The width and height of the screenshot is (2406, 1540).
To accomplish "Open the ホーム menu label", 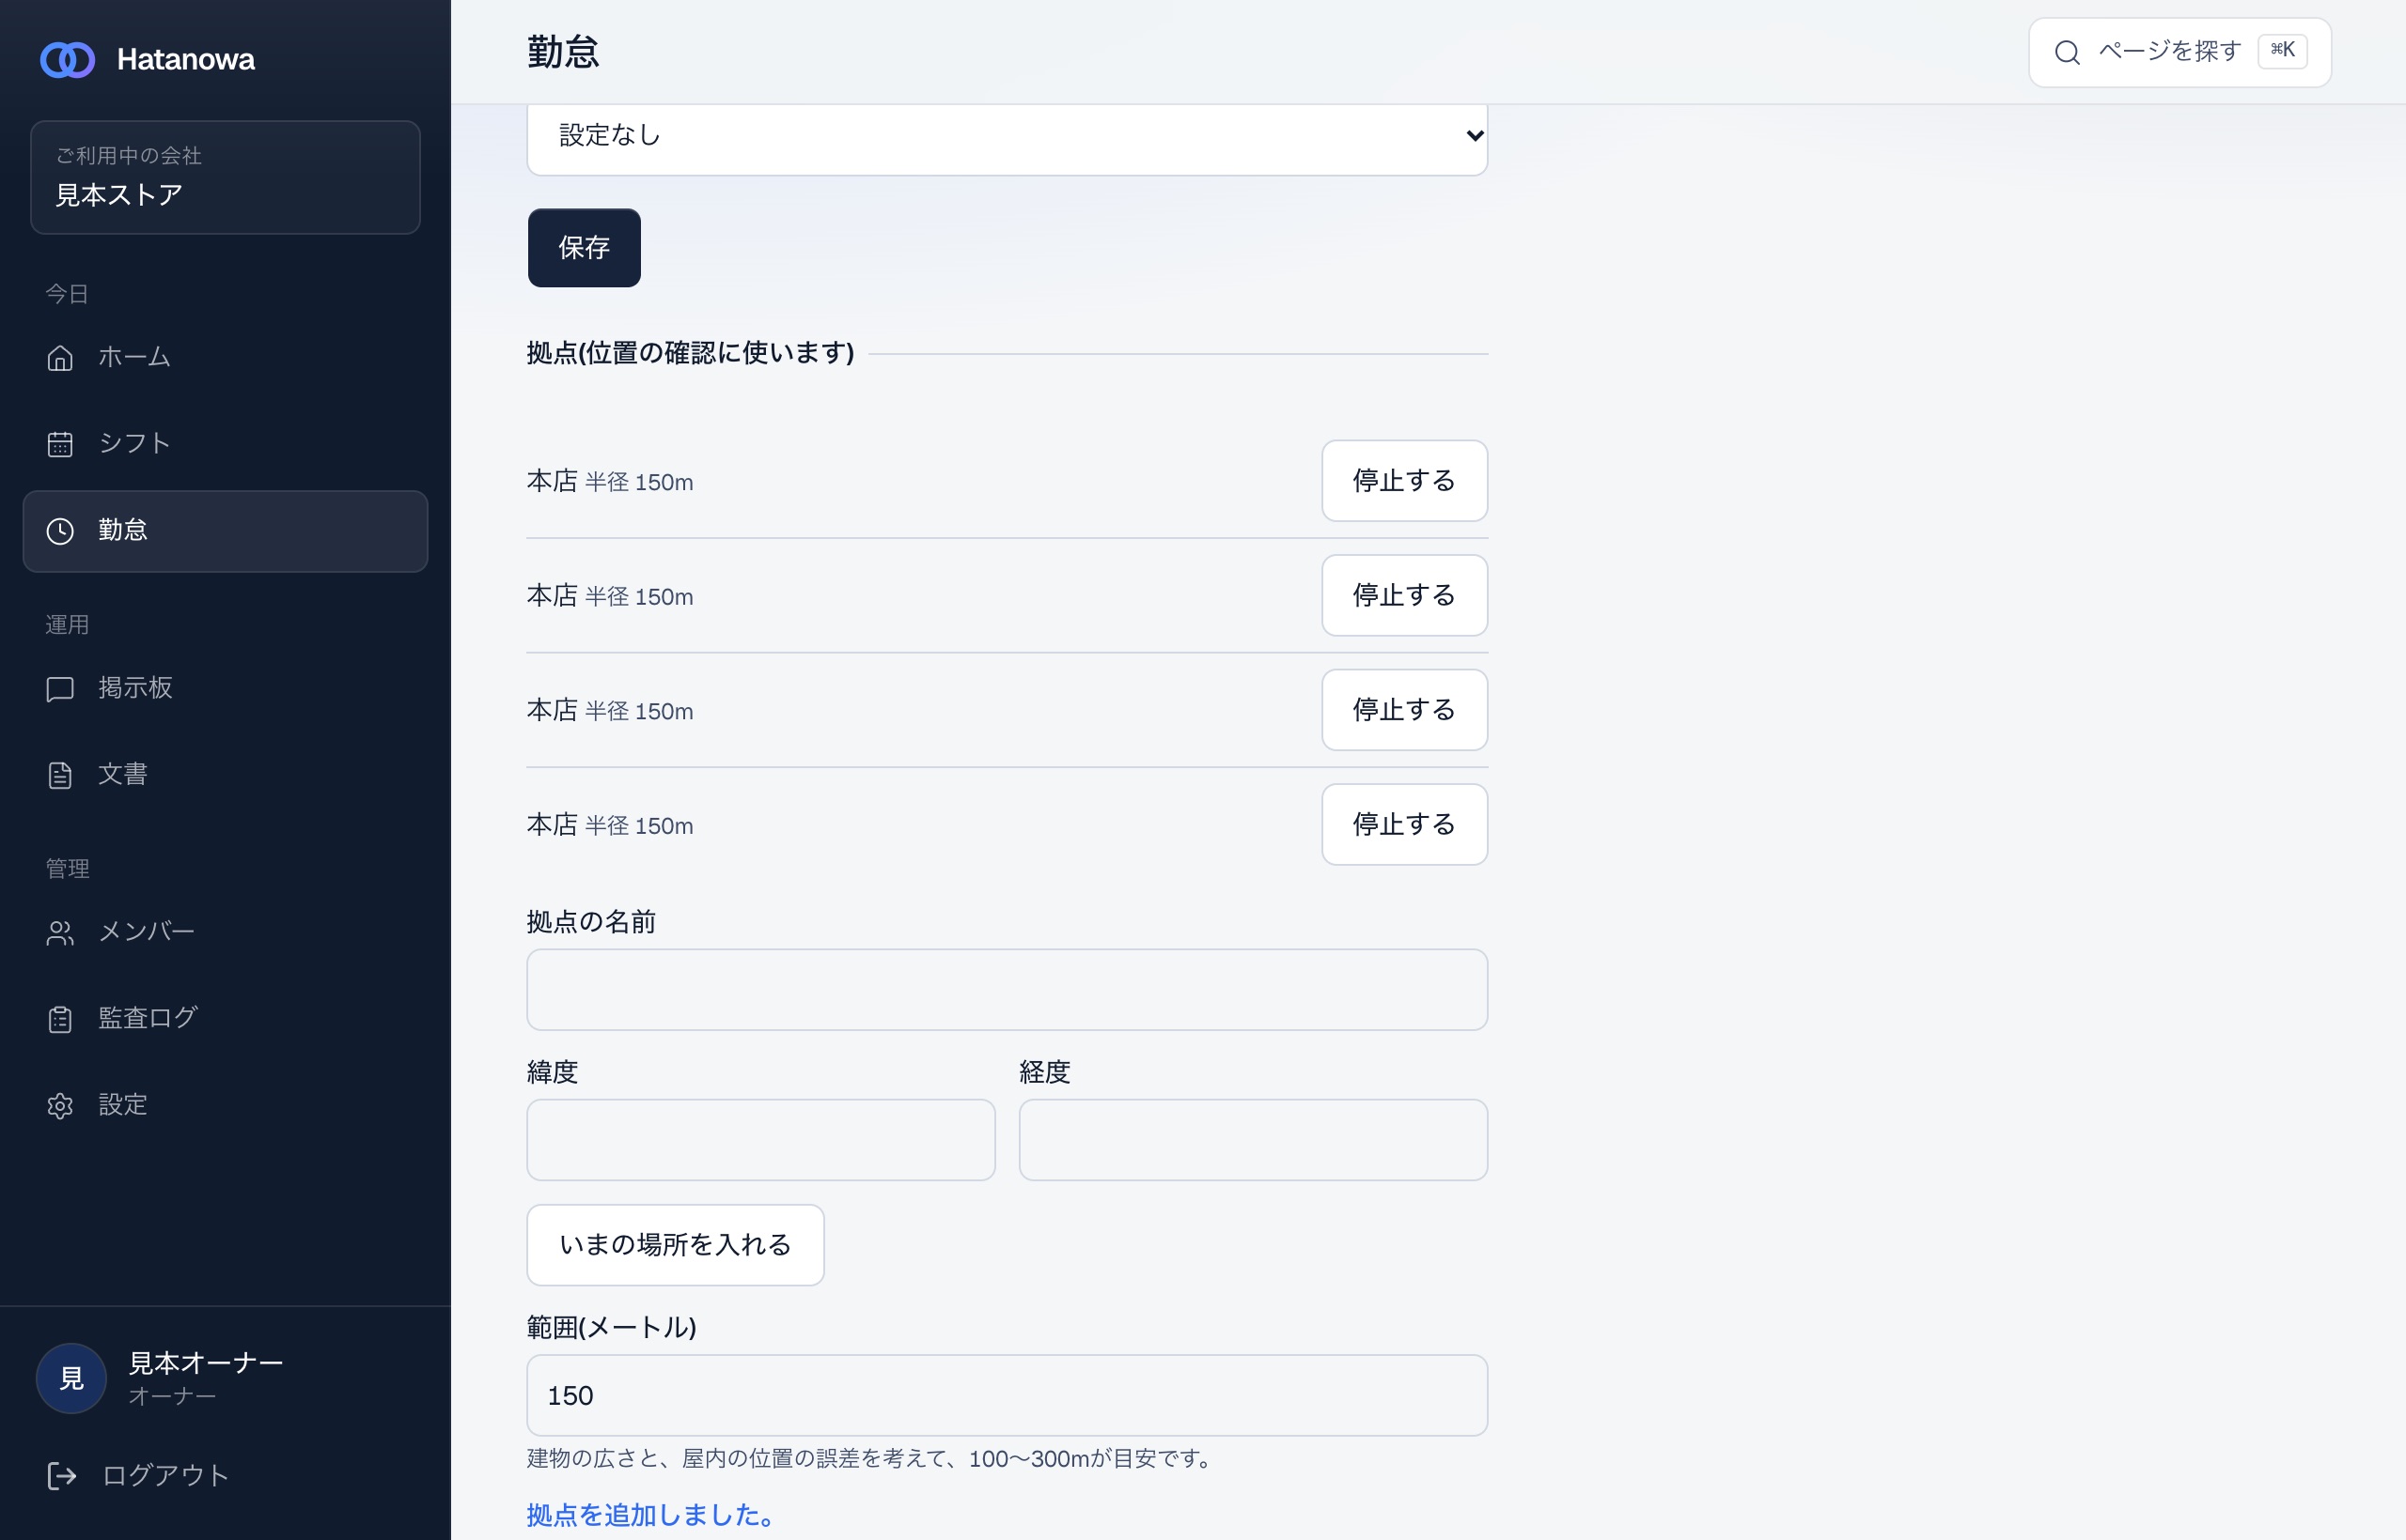I will pos(134,357).
